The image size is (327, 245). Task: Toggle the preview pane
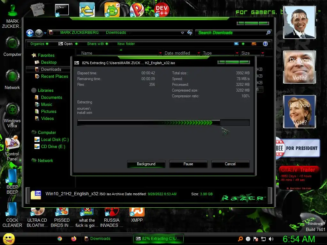click(254, 44)
